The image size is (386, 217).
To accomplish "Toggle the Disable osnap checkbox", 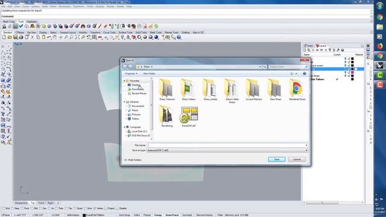I will point(117,209).
